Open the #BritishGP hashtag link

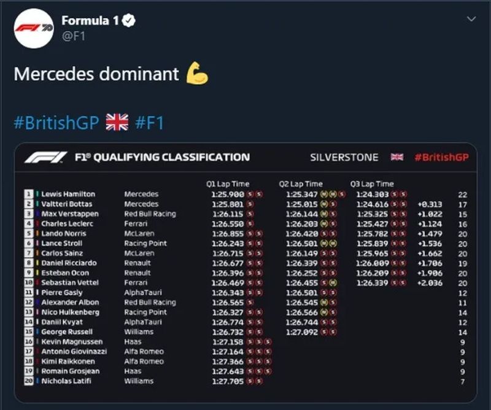coord(56,122)
